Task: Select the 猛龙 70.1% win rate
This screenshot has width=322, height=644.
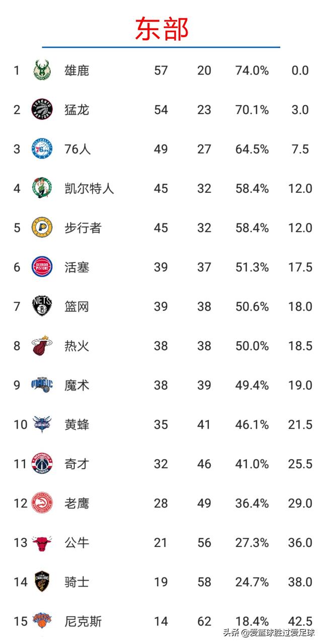Action: pyautogui.click(x=252, y=110)
